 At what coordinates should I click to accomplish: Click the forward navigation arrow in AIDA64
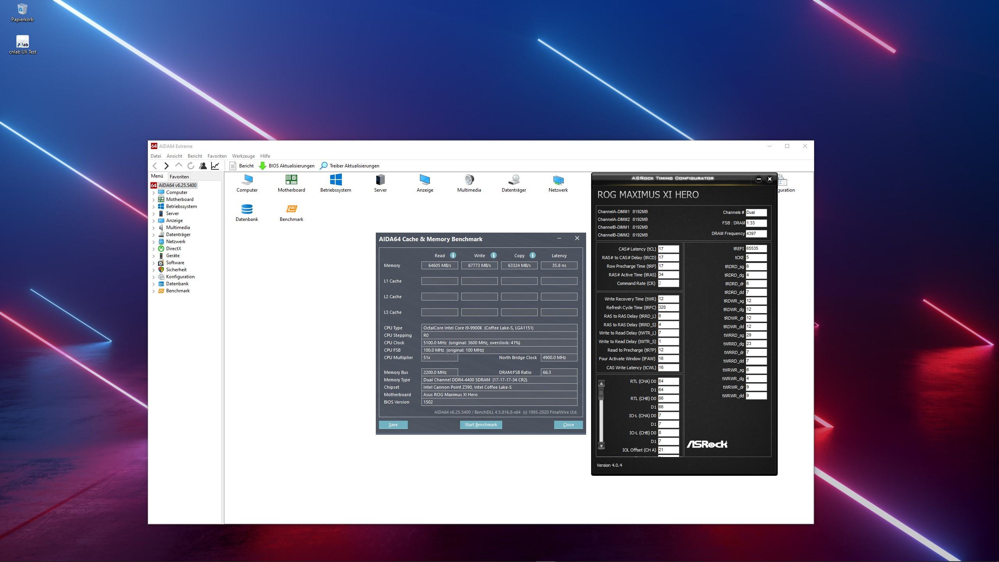tap(167, 166)
